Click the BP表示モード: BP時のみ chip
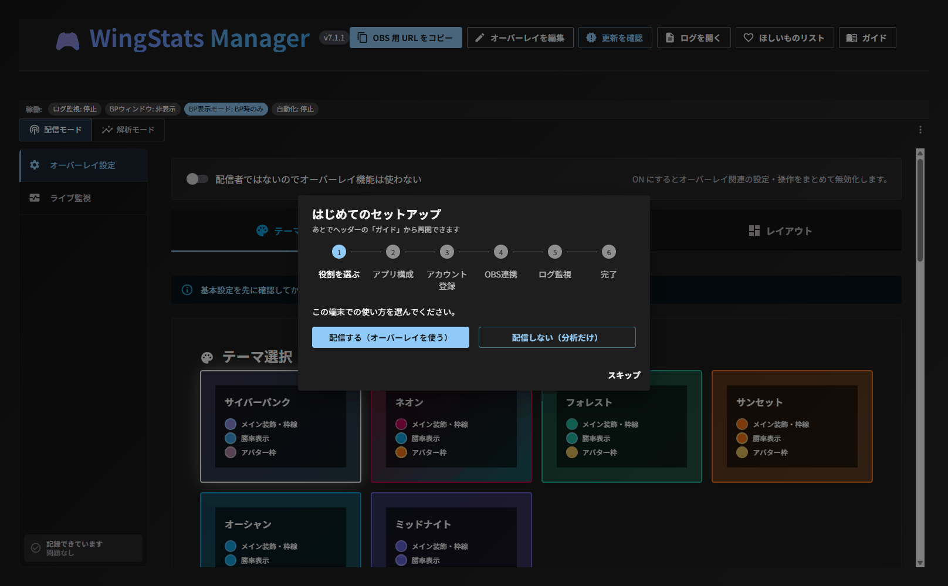 point(226,109)
